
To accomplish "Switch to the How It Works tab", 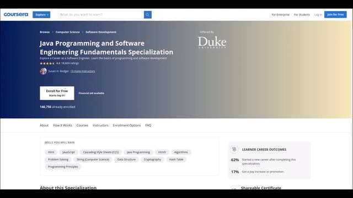I will tap(62, 125).
